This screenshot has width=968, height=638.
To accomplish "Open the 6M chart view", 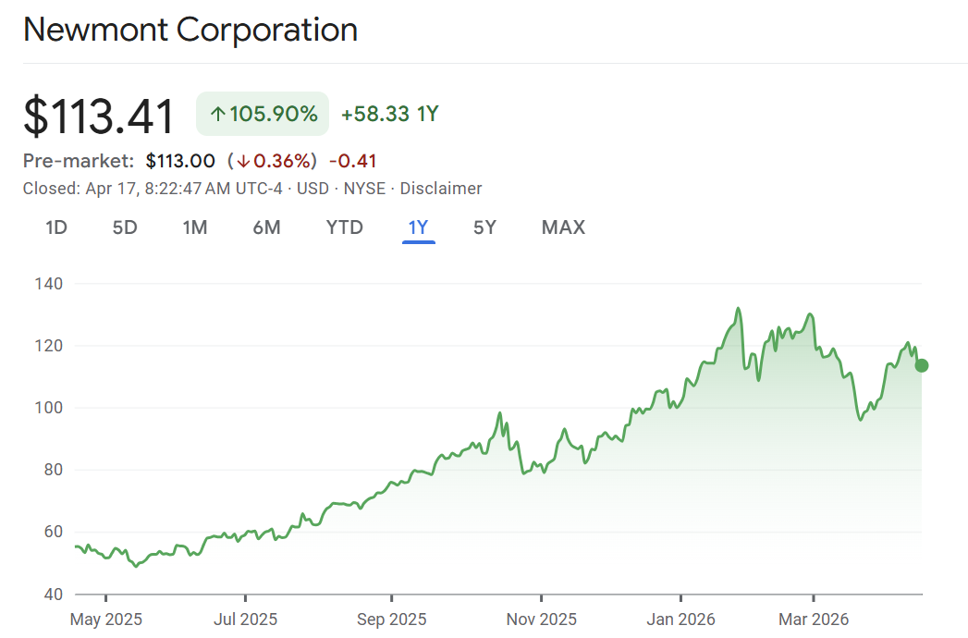I will click(x=266, y=227).
